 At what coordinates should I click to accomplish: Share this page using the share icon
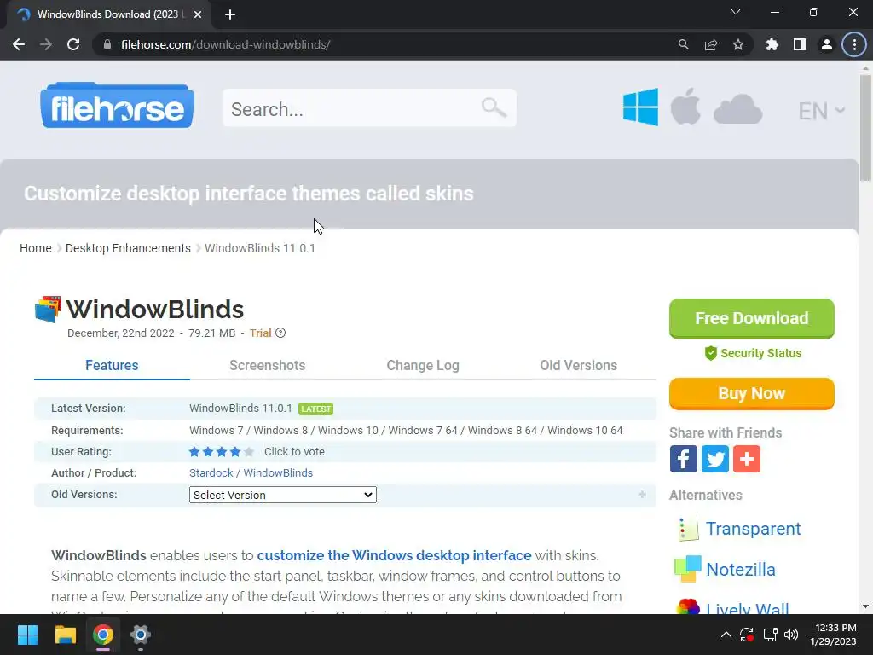coord(711,44)
